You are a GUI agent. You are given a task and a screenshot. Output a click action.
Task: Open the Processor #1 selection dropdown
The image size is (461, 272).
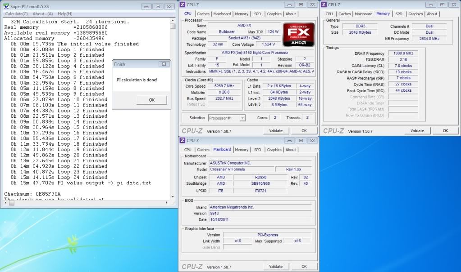pyautogui.click(x=227, y=118)
